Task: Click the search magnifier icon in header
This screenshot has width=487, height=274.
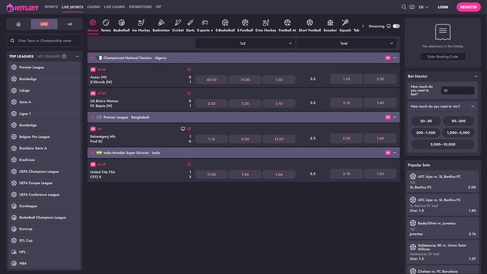Action: (x=403, y=7)
